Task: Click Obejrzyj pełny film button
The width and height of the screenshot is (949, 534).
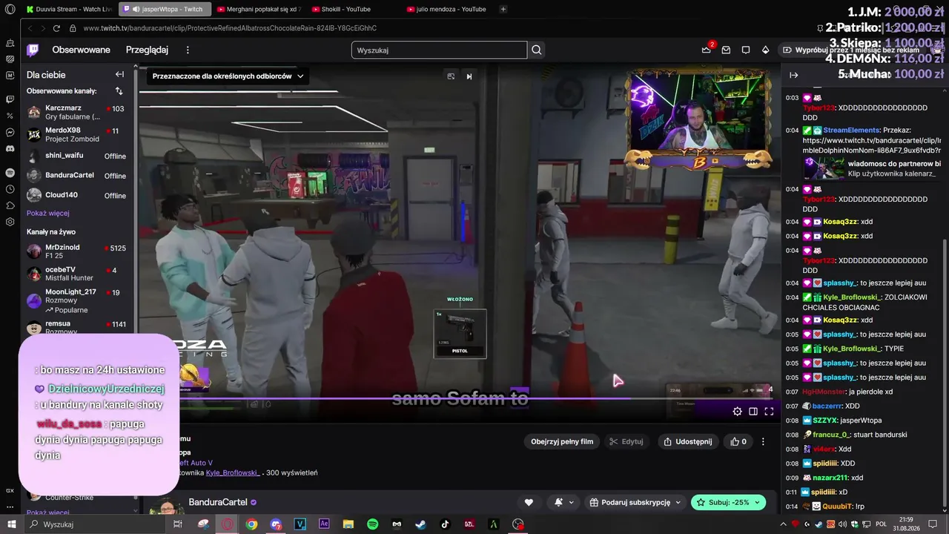Action: click(562, 441)
